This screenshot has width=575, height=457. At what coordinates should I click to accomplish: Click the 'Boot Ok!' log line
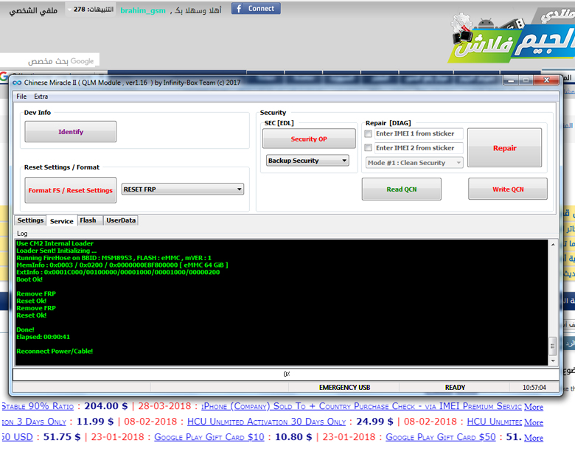[29, 279]
